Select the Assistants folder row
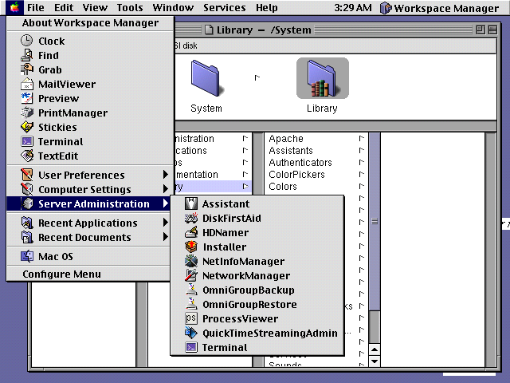The height and width of the screenshot is (383, 510). point(316,151)
